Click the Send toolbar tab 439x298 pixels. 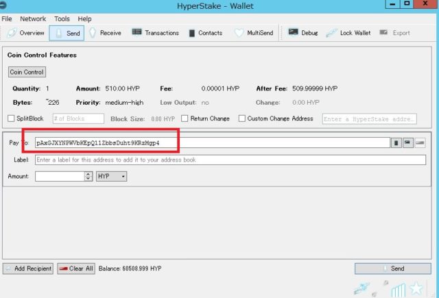tap(67, 34)
